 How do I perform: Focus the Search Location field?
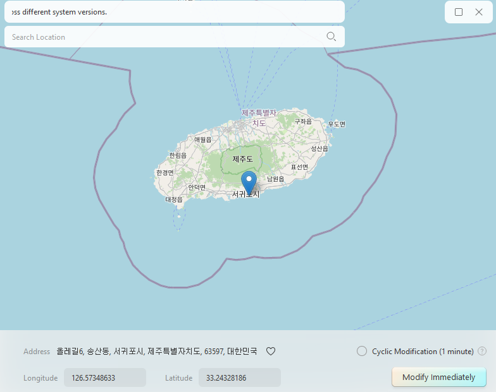(x=175, y=37)
